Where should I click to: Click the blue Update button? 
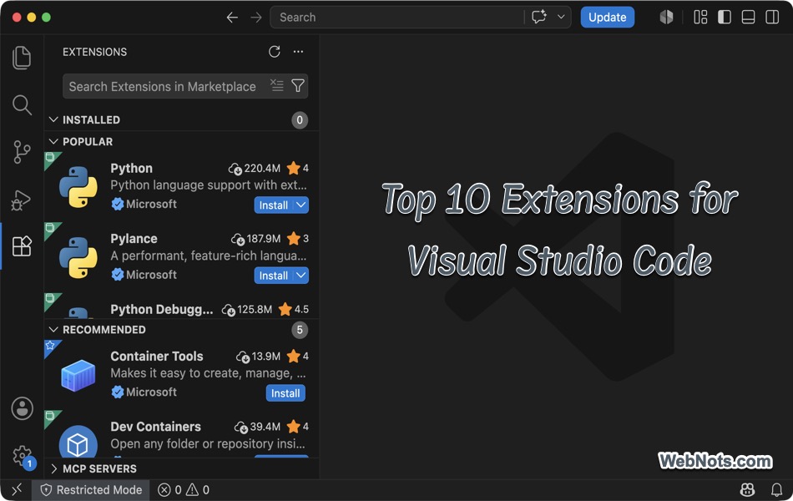point(608,18)
